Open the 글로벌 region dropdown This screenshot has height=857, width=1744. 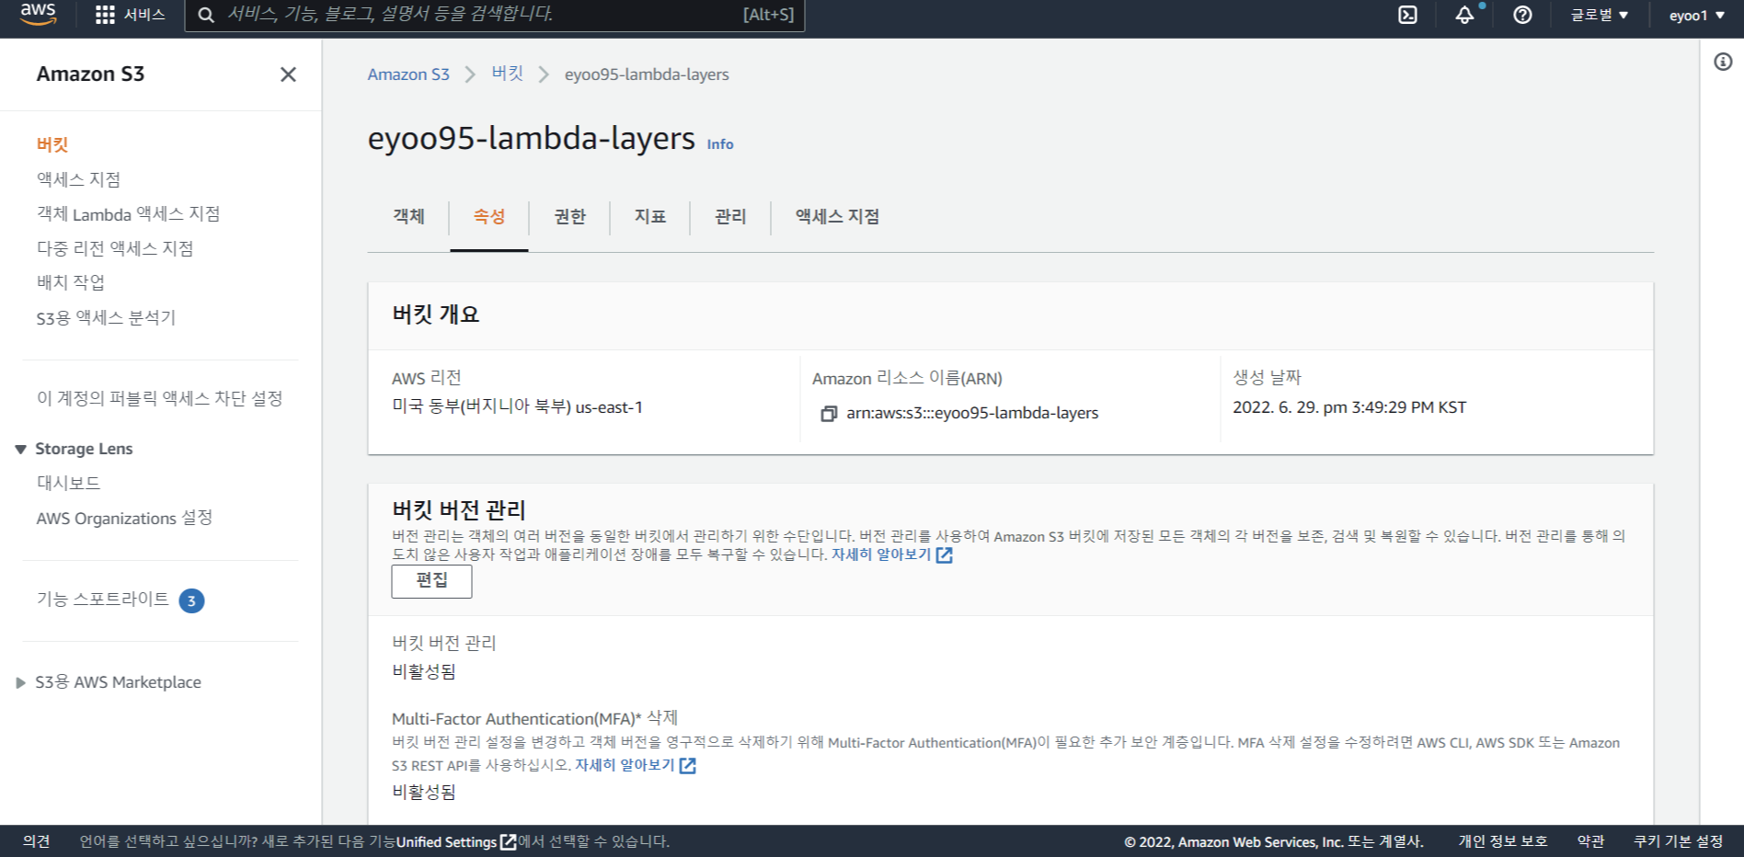point(1600,15)
